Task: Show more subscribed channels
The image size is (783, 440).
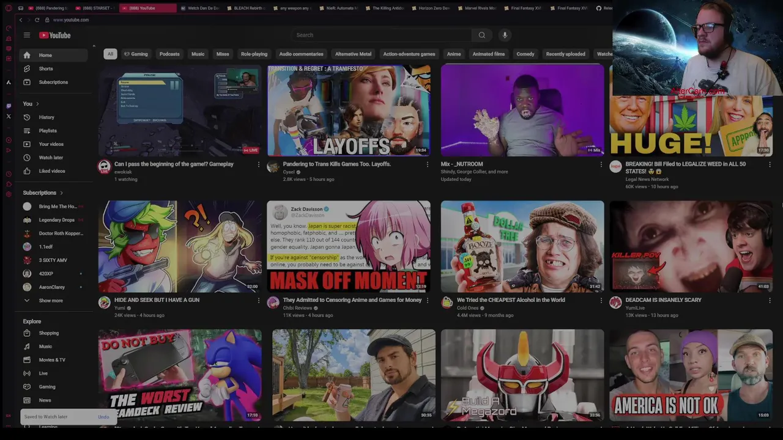Action: pyautogui.click(x=53, y=301)
